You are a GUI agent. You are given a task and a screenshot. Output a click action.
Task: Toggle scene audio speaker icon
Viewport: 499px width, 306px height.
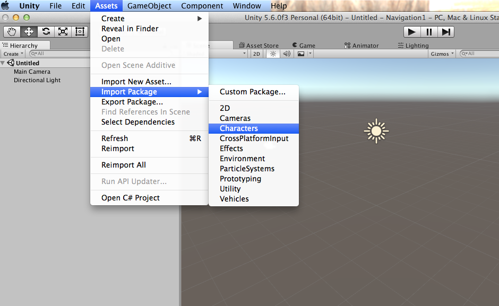coord(287,54)
